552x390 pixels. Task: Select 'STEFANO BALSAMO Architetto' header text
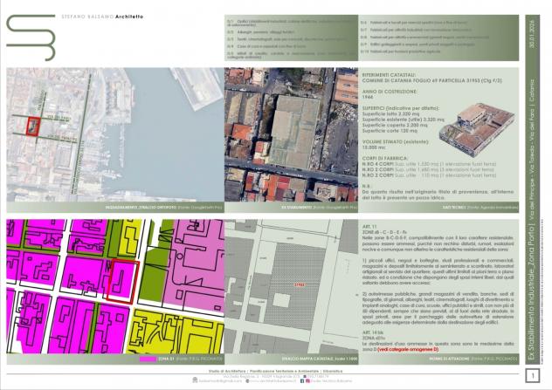[102, 17]
